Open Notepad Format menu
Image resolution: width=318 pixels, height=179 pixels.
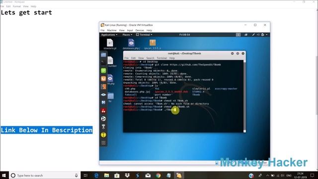click(x=16, y=6)
